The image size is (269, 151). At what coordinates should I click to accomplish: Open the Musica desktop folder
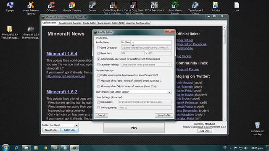216,7
